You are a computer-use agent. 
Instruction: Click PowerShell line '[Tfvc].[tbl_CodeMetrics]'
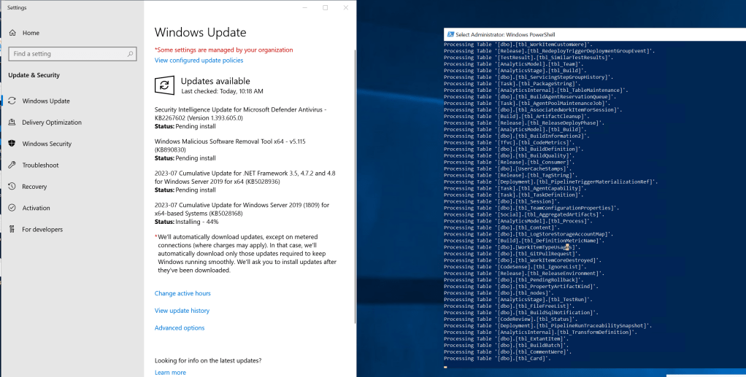pyautogui.click(x=509, y=142)
